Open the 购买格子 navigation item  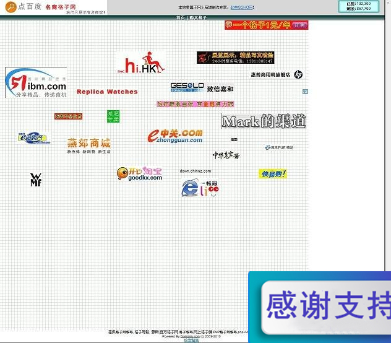198,17
